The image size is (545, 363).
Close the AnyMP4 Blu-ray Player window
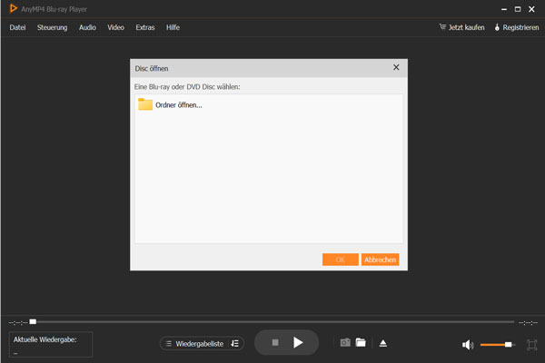(531, 9)
